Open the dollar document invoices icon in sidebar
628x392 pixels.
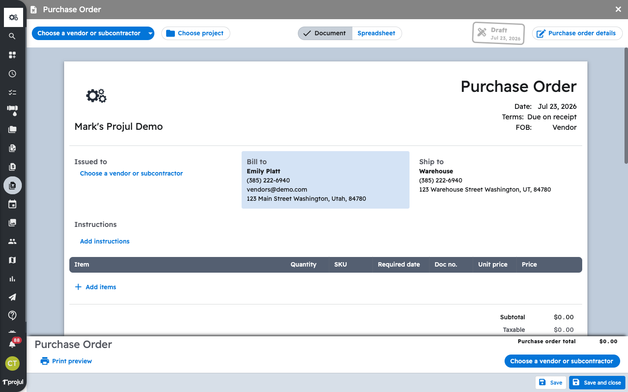point(12,167)
